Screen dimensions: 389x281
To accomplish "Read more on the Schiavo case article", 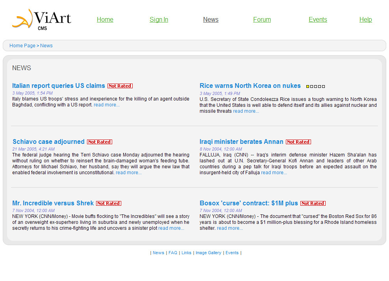I will tap(128, 173).
